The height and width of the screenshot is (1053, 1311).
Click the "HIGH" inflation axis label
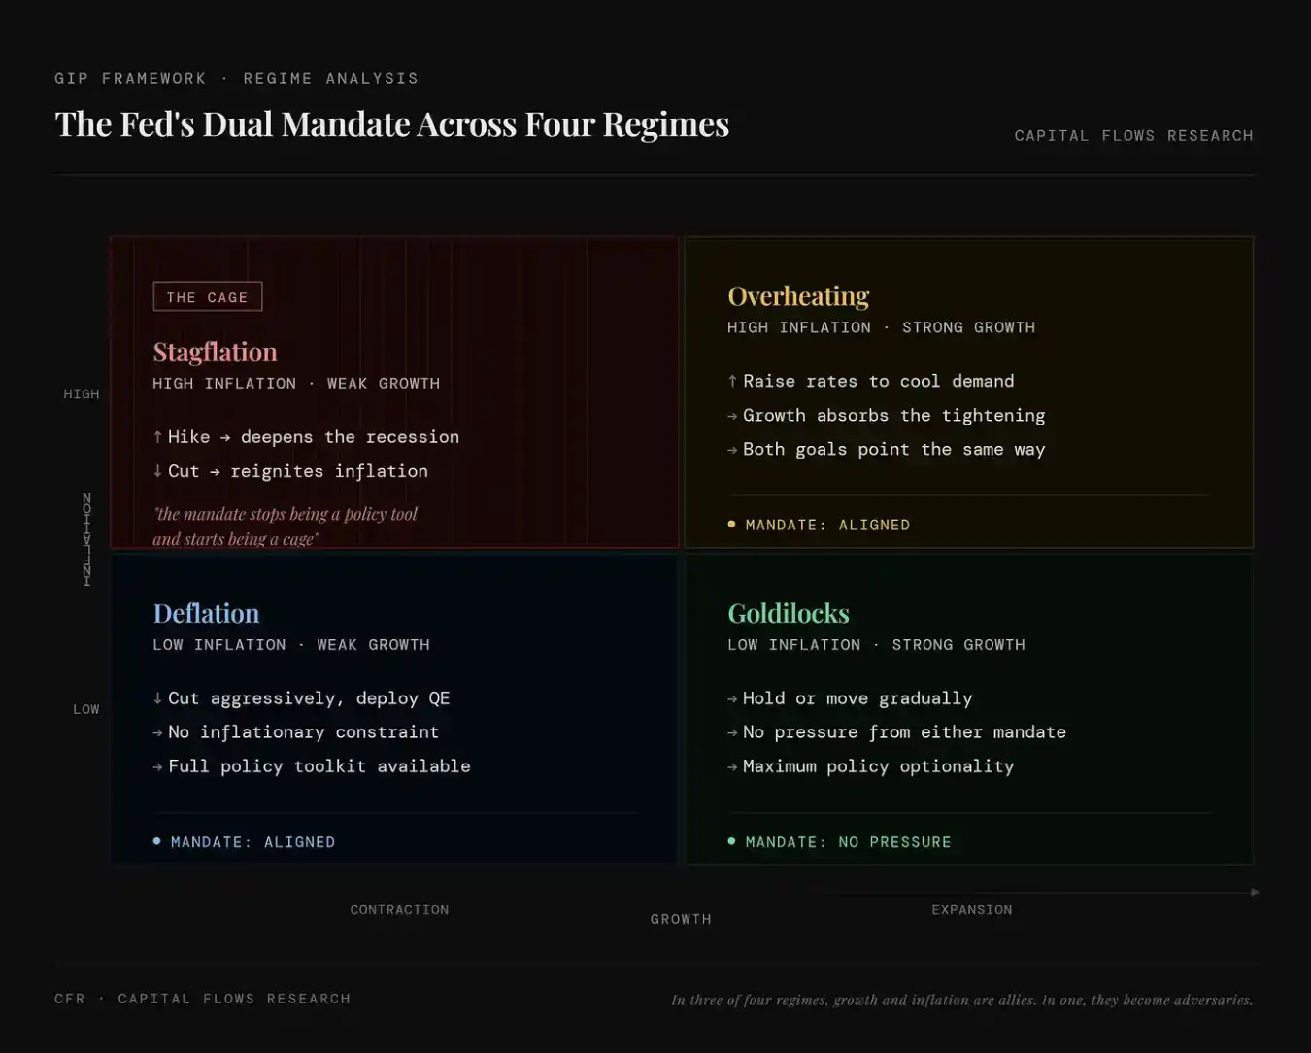[x=82, y=394]
